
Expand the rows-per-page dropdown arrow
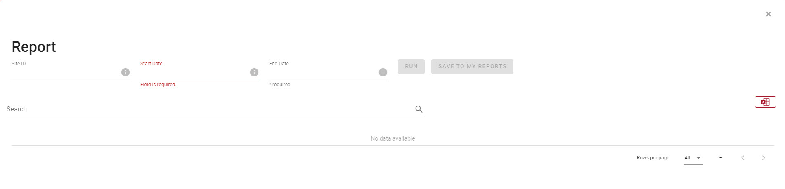[698, 158]
